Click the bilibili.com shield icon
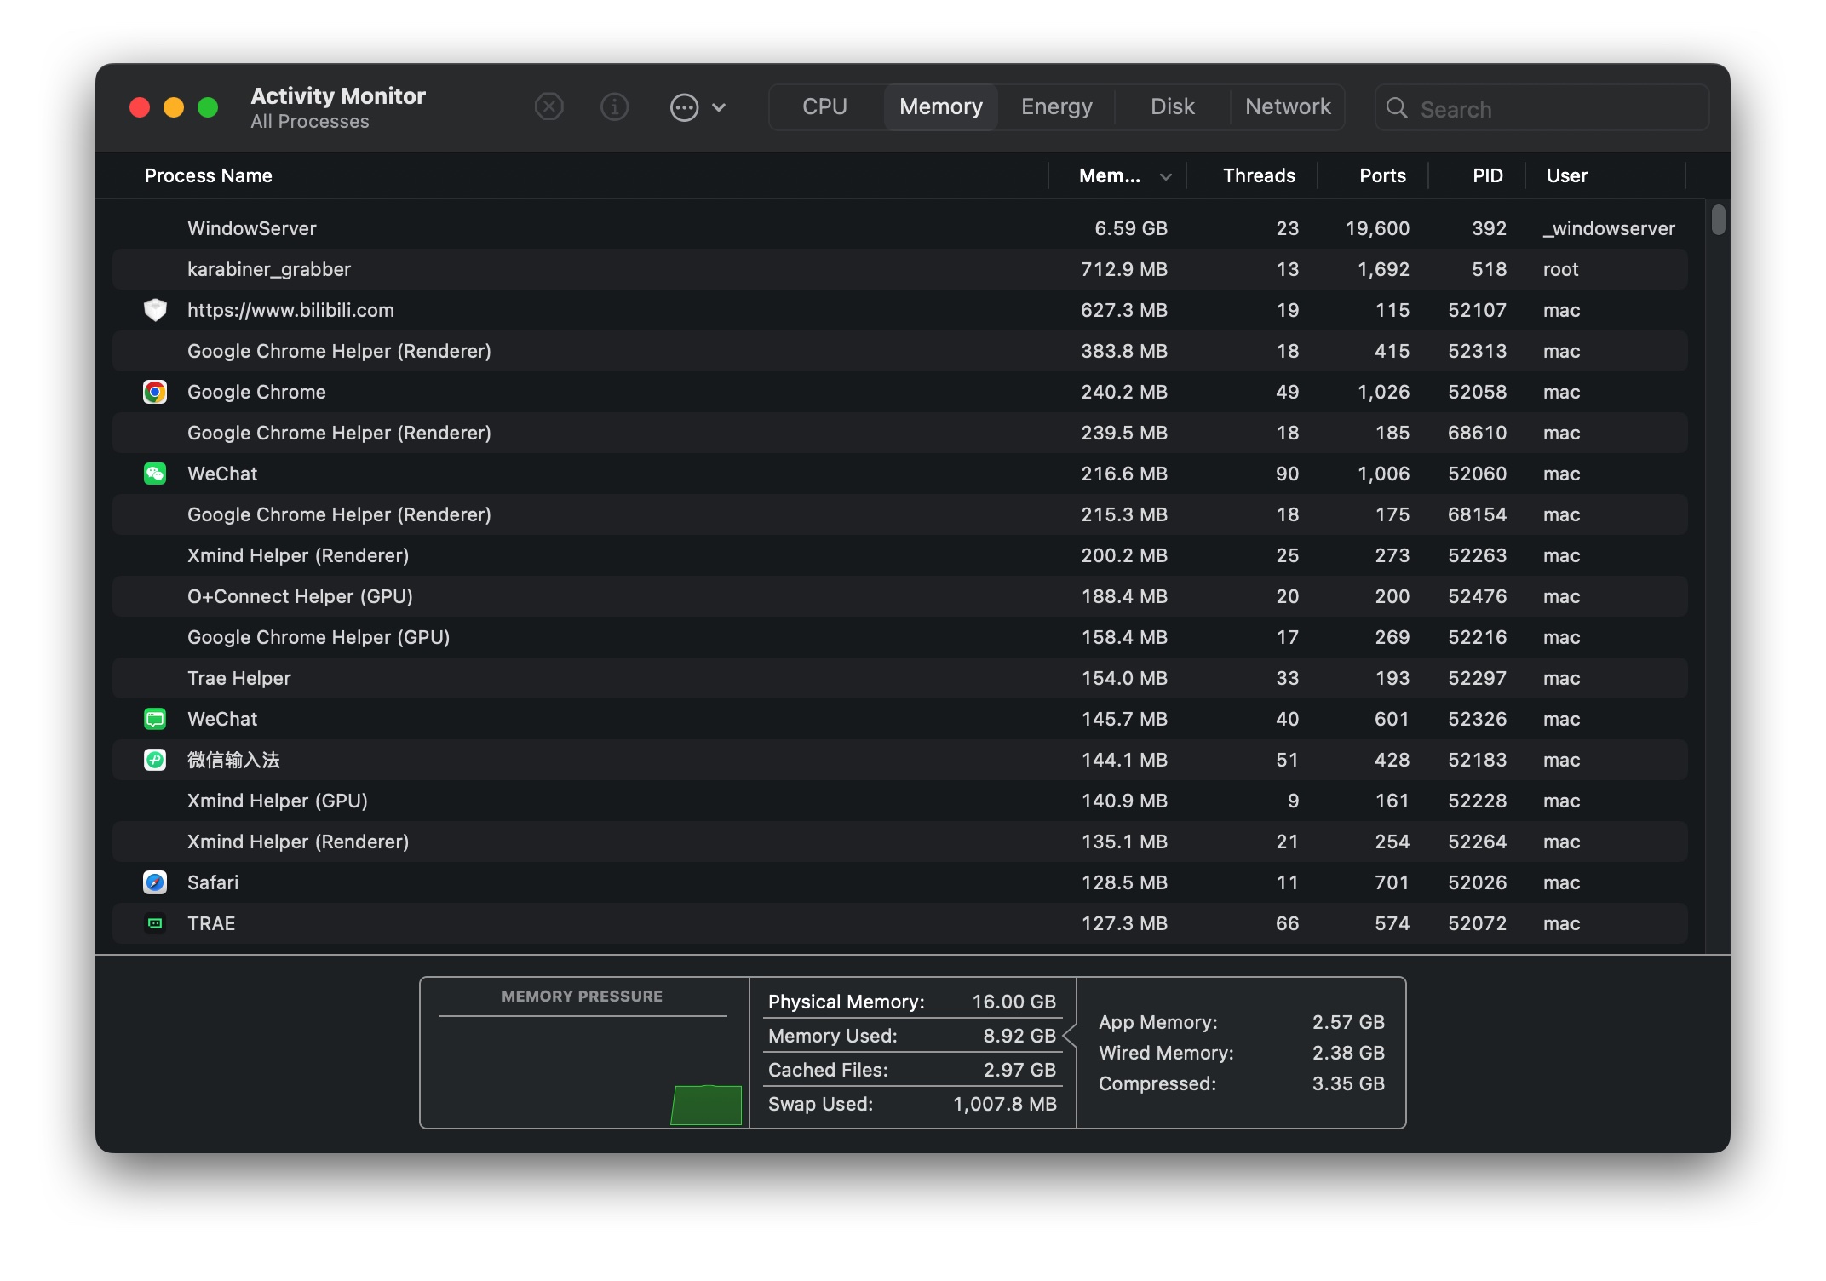Screen dimensions: 1826x1281 (155, 310)
